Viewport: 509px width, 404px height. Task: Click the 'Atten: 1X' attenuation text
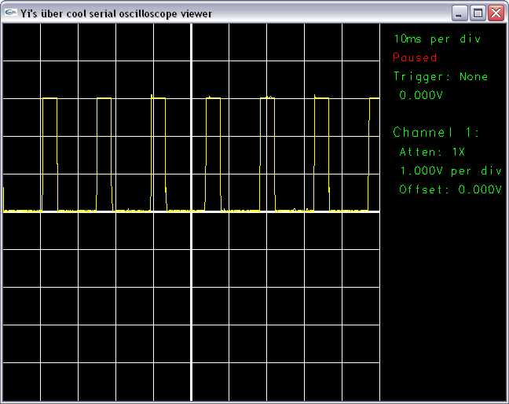point(432,152)
